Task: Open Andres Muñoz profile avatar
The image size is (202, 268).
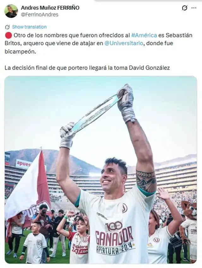Action: pos(11,11)
